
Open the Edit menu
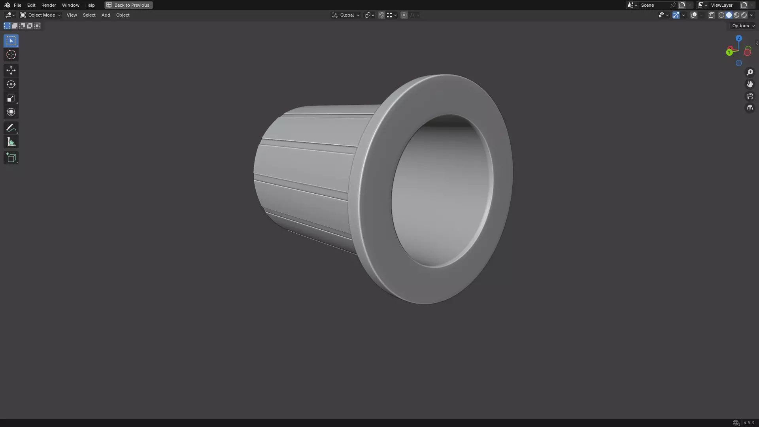click(31, 5)
